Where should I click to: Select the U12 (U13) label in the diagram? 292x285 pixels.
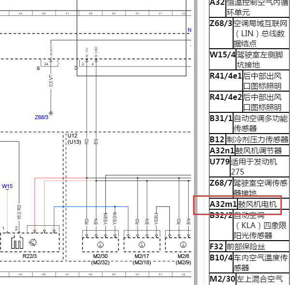(x=74, y=138)
